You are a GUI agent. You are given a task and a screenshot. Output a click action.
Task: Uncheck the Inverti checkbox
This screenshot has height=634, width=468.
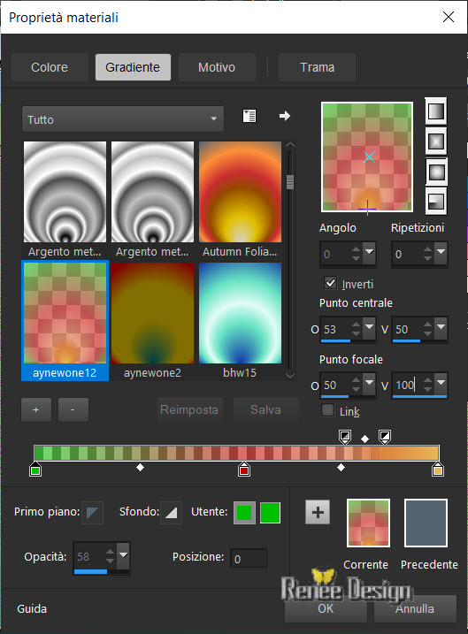(330, 283)
